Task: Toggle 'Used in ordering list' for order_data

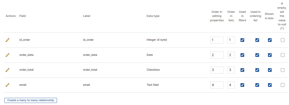Action: tap(257, 55)
